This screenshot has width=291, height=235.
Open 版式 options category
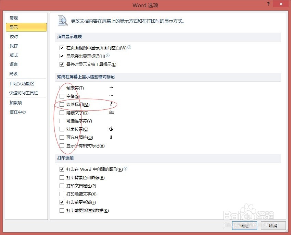pyautogui.click(x=26, y=55)
